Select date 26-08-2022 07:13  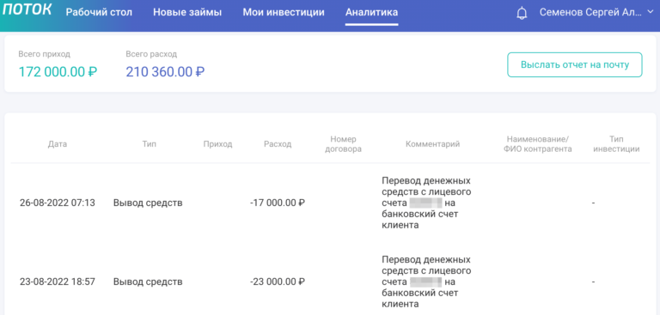tap(58, 203)
